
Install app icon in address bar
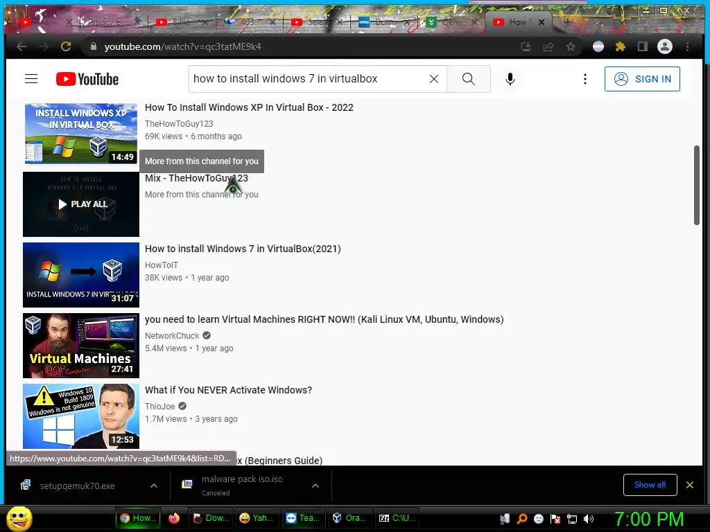click(x=526, y=46)
